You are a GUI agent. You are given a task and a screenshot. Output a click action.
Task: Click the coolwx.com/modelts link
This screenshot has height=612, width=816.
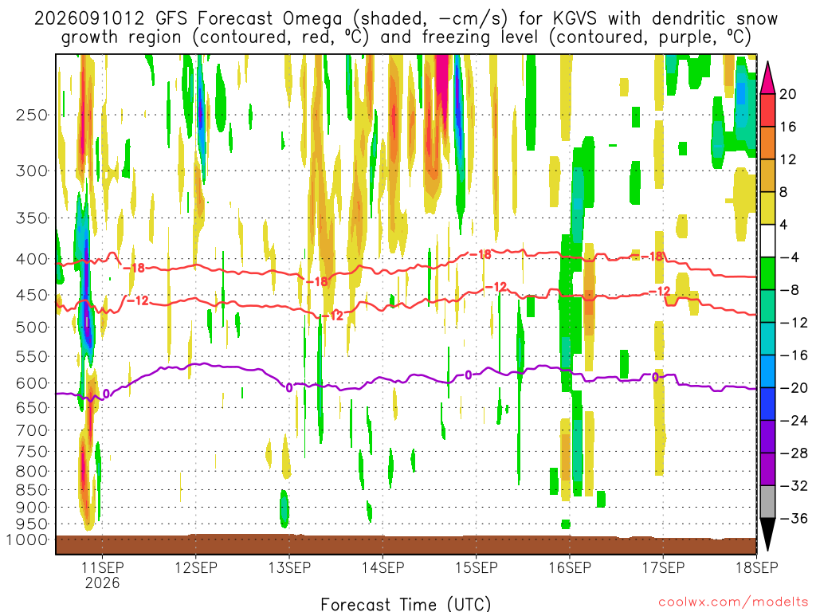(x=733, y=602)
